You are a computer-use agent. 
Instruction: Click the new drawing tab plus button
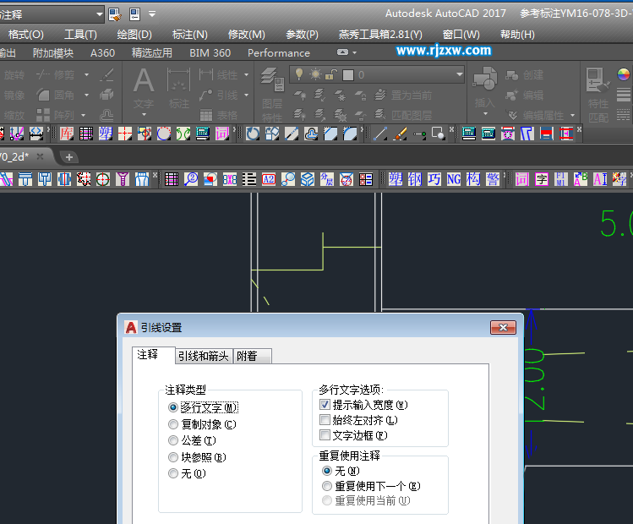click(69, 156)
